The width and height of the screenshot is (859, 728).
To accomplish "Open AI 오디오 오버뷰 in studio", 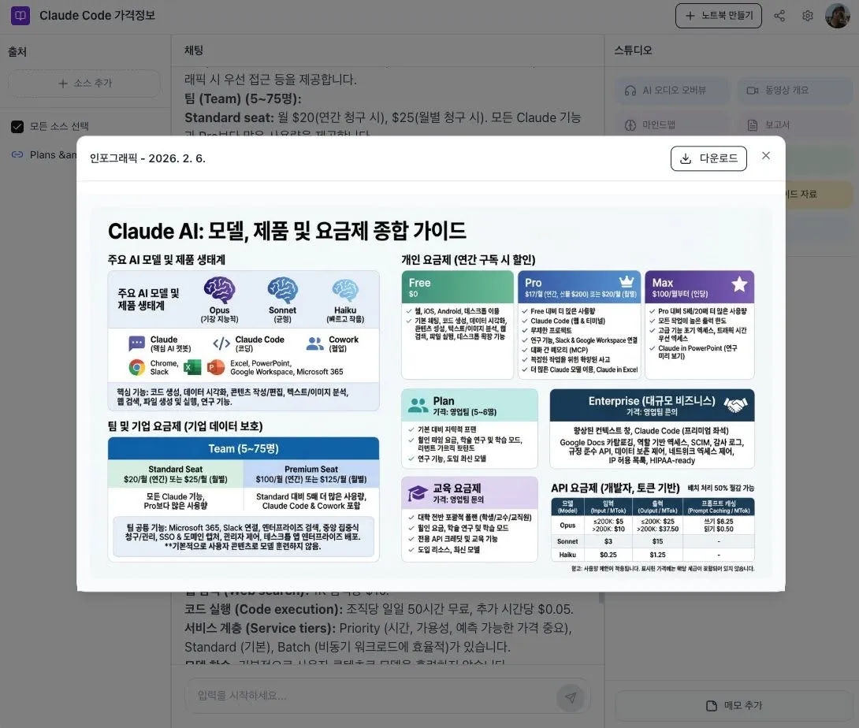I will (x=673, y=91).
